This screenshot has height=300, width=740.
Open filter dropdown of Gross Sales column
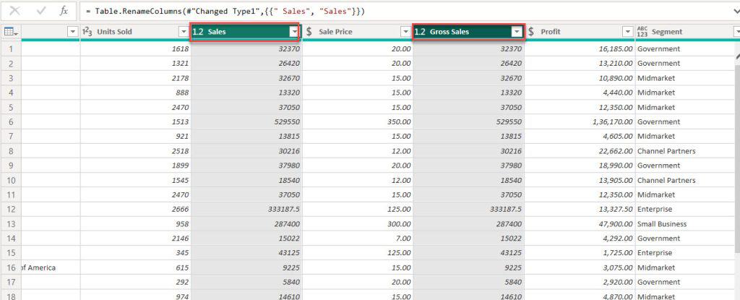pos(517,32)
